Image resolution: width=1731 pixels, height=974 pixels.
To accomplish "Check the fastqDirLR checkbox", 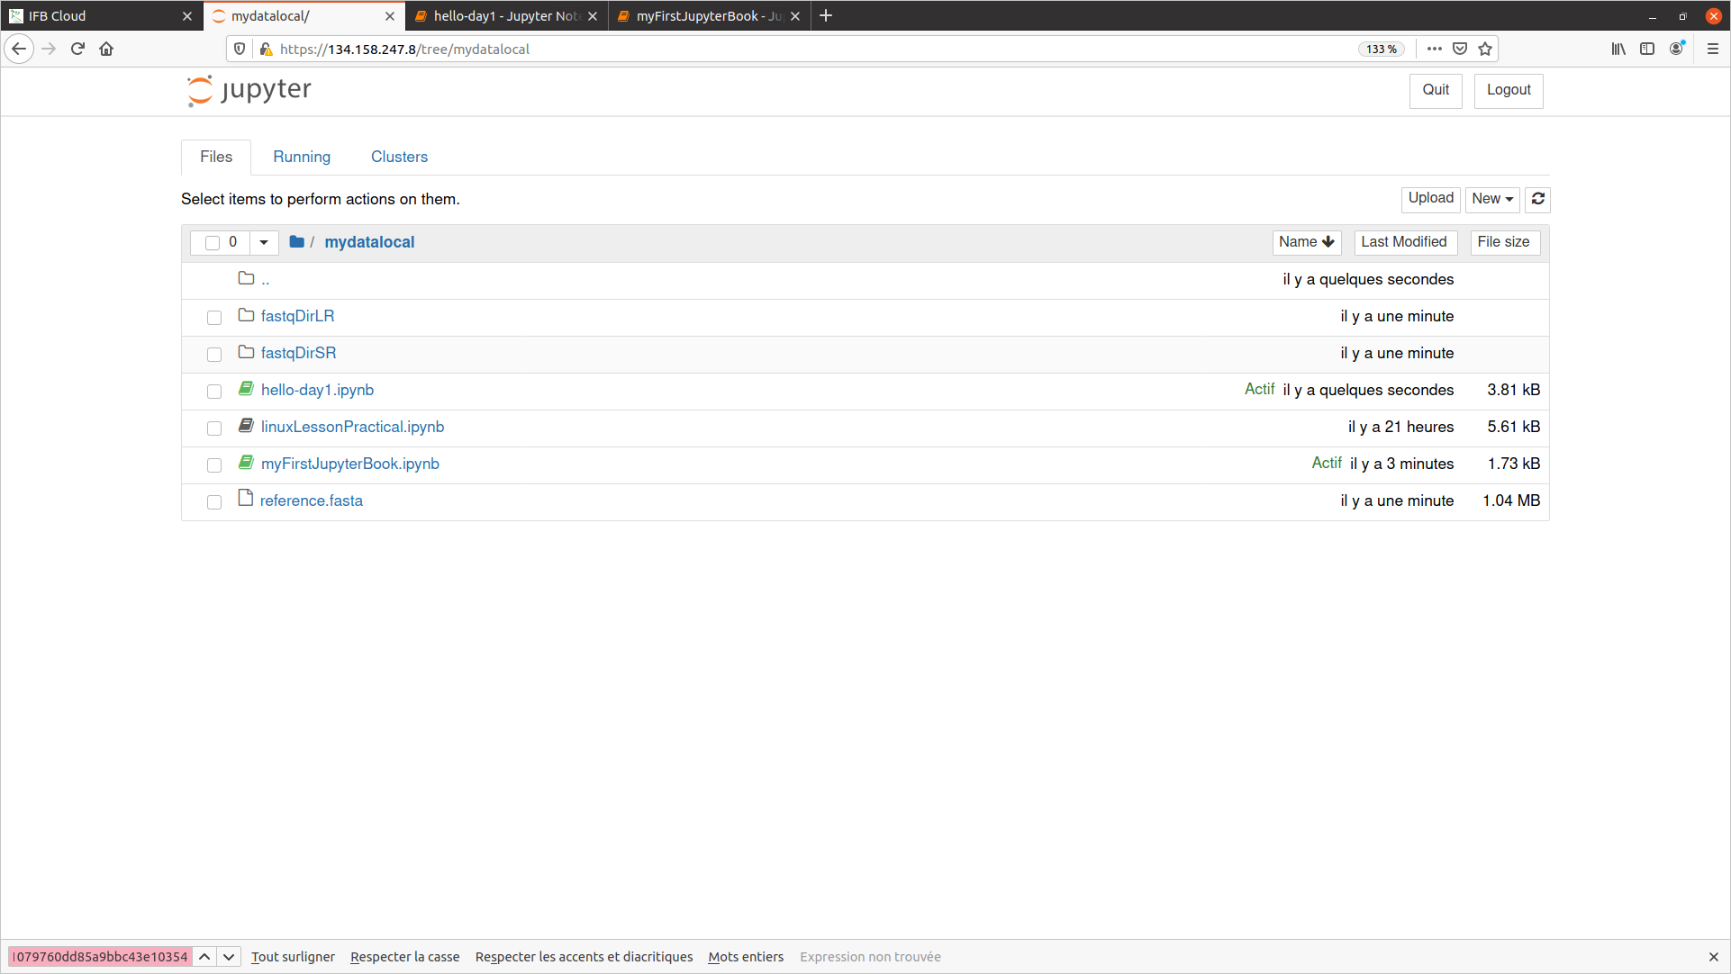I will click(x=214, y=317).
